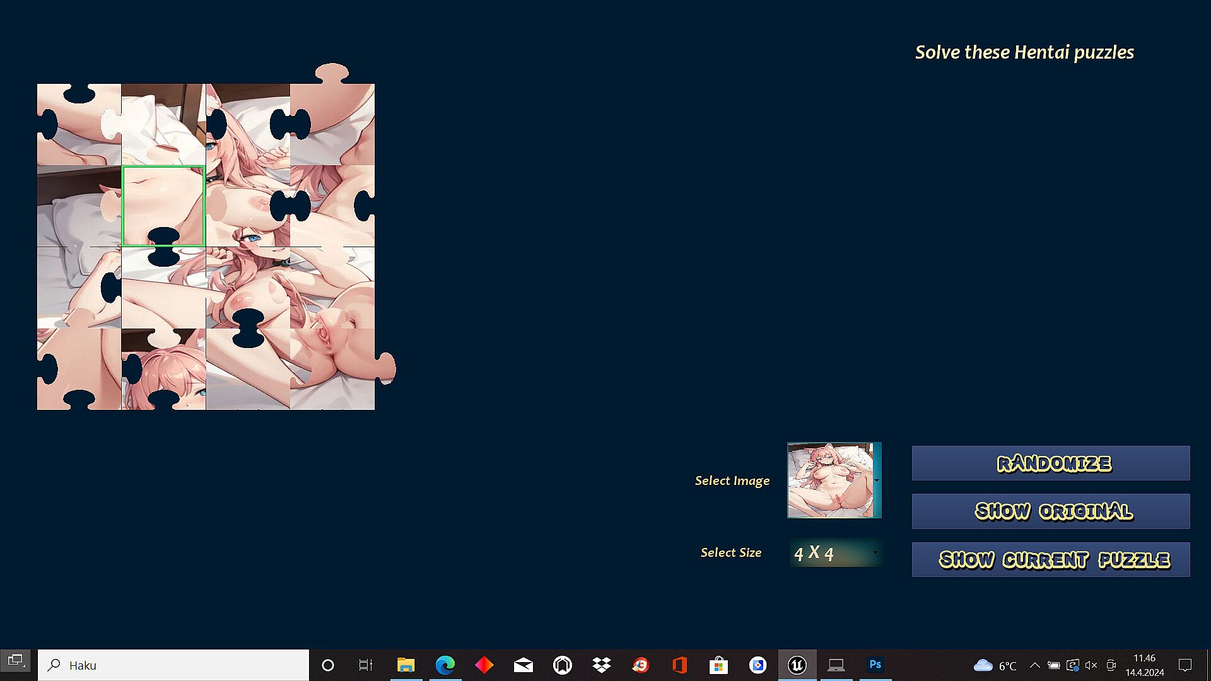Show hidden system tray icons chevron
The width and height of the screenshot is (1211, 681).
click(x=1034, y=665)
